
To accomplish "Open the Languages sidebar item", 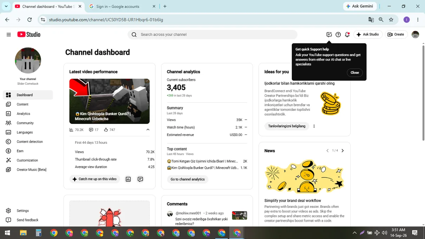I will pyautogui.click(x=28, y=132).
